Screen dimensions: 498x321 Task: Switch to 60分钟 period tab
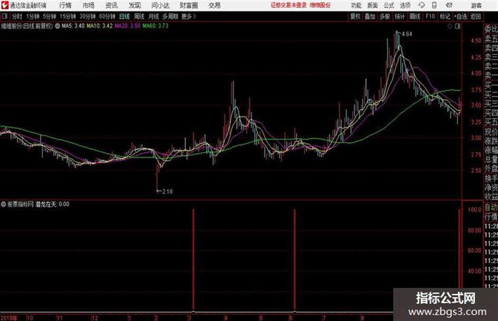pos(108,16)
